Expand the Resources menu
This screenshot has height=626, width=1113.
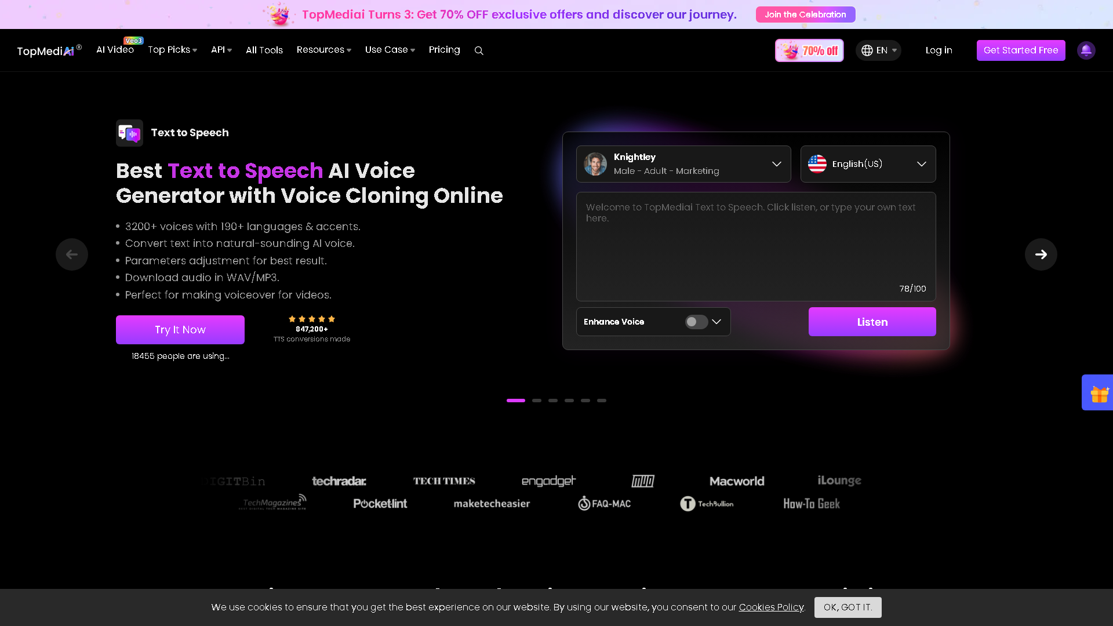coord(324,50)
